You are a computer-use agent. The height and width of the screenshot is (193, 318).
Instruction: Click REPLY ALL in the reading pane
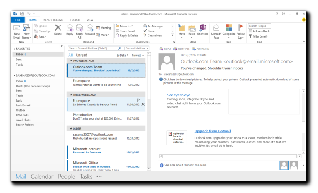pos(181,49)
